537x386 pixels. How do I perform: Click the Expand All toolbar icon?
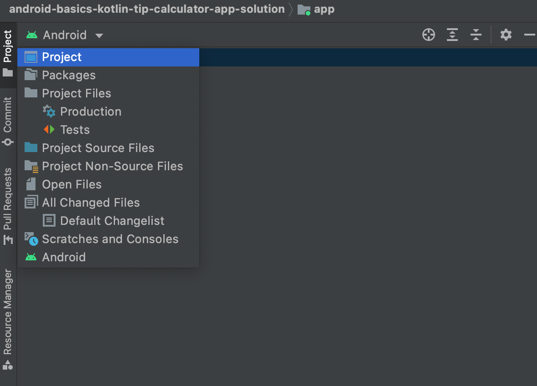point(452,35)
